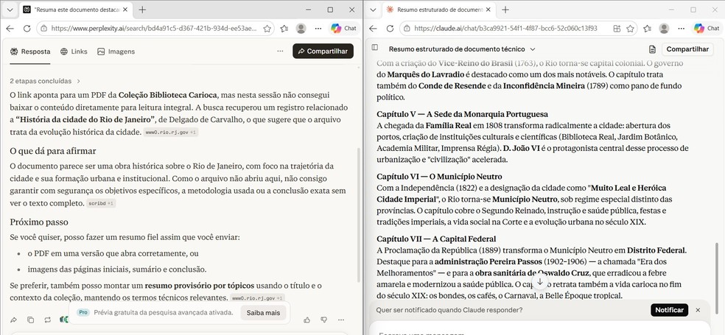
Task: Open the profile avatar in the Perplexity window
Action: tap(301, 29)
